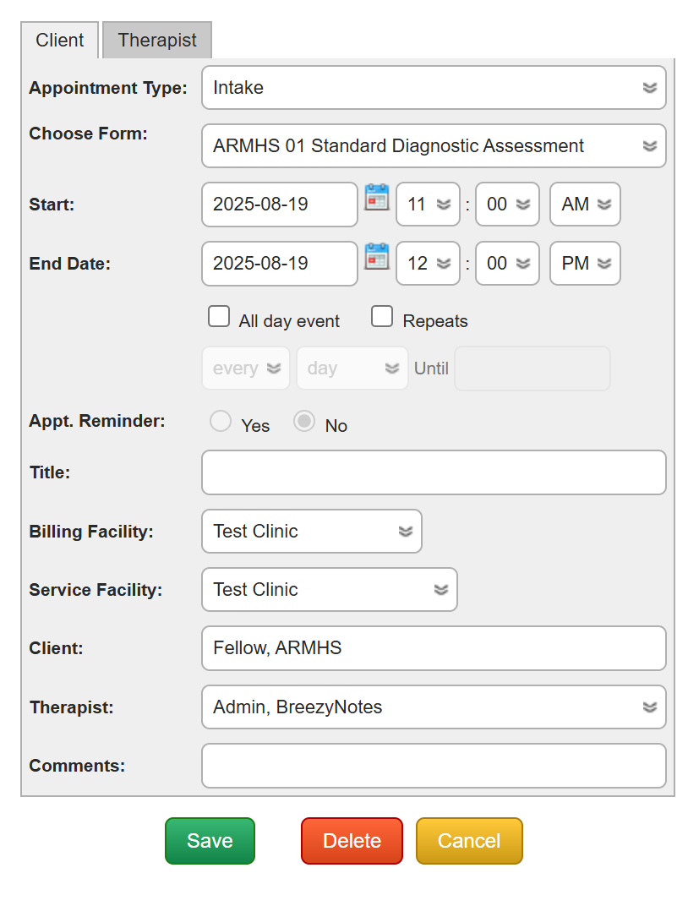Image resolution: width=699 pixels, height=906 pixels.
Task: Open the Therapist selection dropdown
Action: 434,707
